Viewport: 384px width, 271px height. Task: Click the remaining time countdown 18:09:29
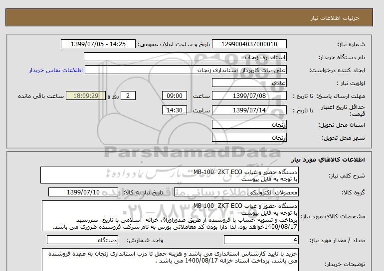pos(86,95)
